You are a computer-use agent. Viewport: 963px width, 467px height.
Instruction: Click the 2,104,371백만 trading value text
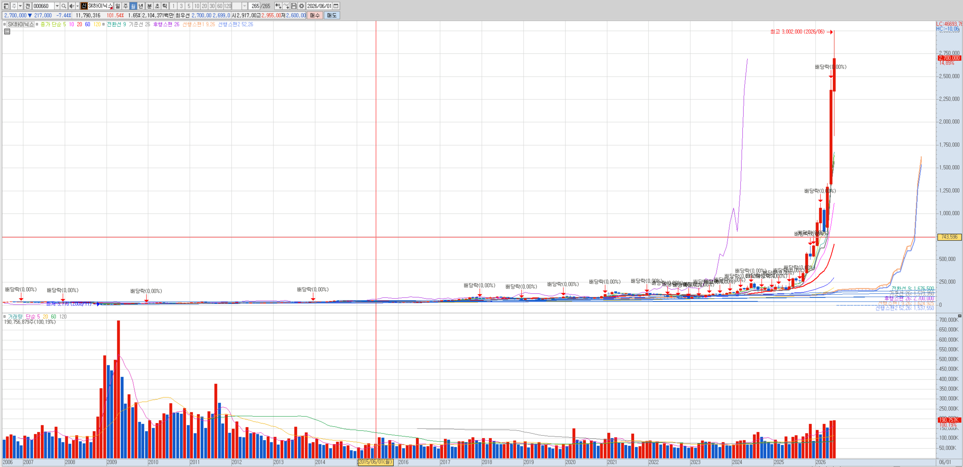click(158, 15)
